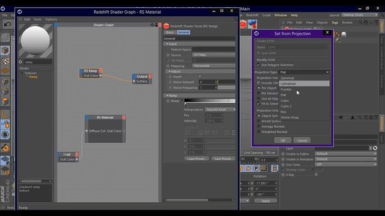Viewport: 385px width, 216px height.
Task: Select the Polygons mode orange cube icon
Action: click(5, 101)
